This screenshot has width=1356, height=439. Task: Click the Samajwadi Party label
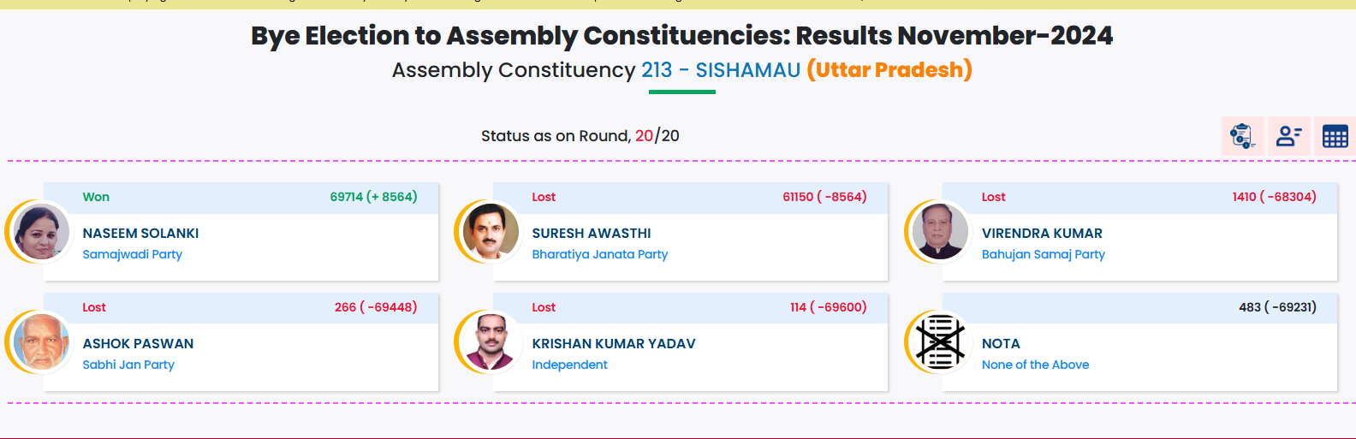[132, 254]
